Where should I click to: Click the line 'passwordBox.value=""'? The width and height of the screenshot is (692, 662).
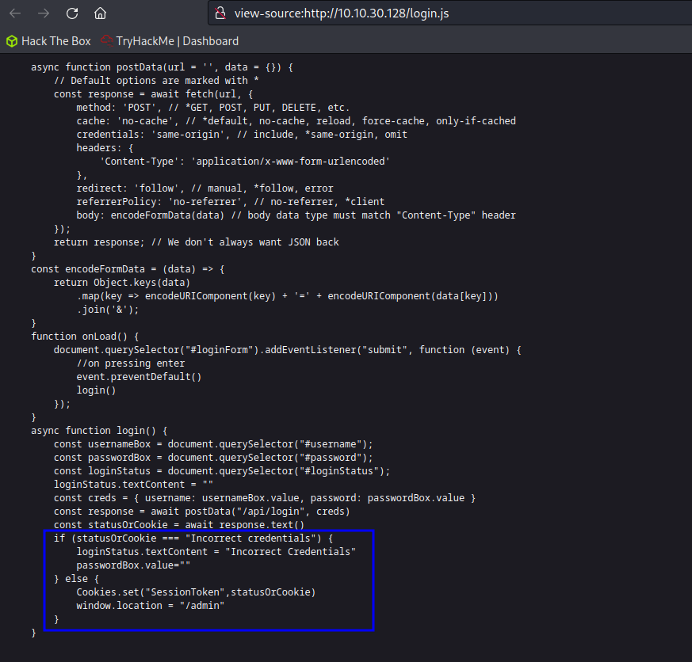click(x=133, y=565)
